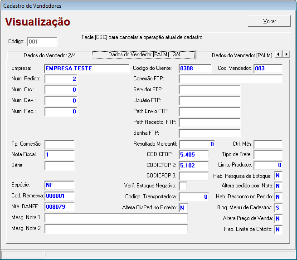Select the Conexão FTP input box
Viewport: 297px width, 260px height.
coord(230,79)
